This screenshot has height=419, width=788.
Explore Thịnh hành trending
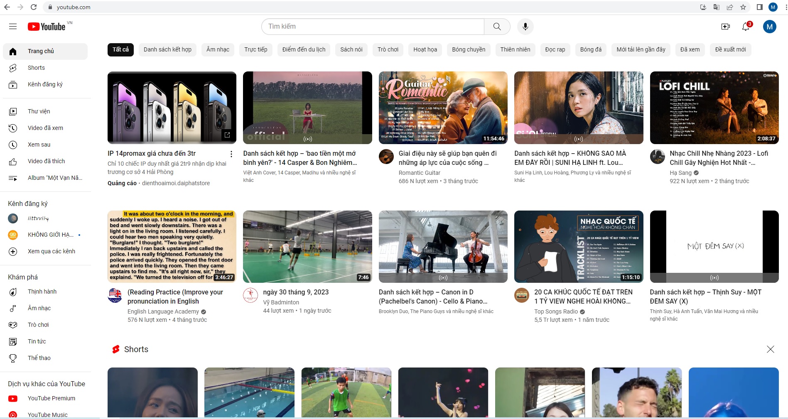click(x=45, y=292)
